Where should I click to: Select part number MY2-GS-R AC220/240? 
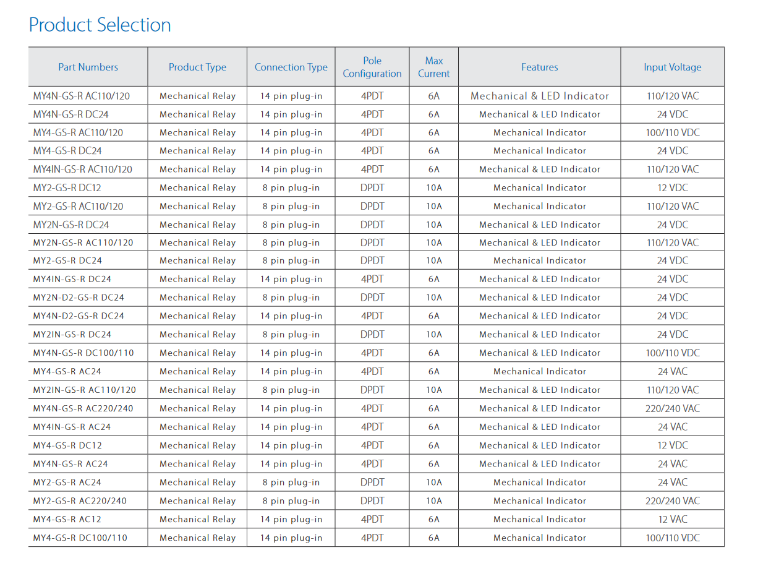pos(79,500)
